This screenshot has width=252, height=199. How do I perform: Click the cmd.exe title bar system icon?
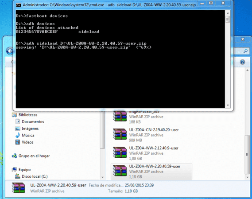tap(19, 5)
